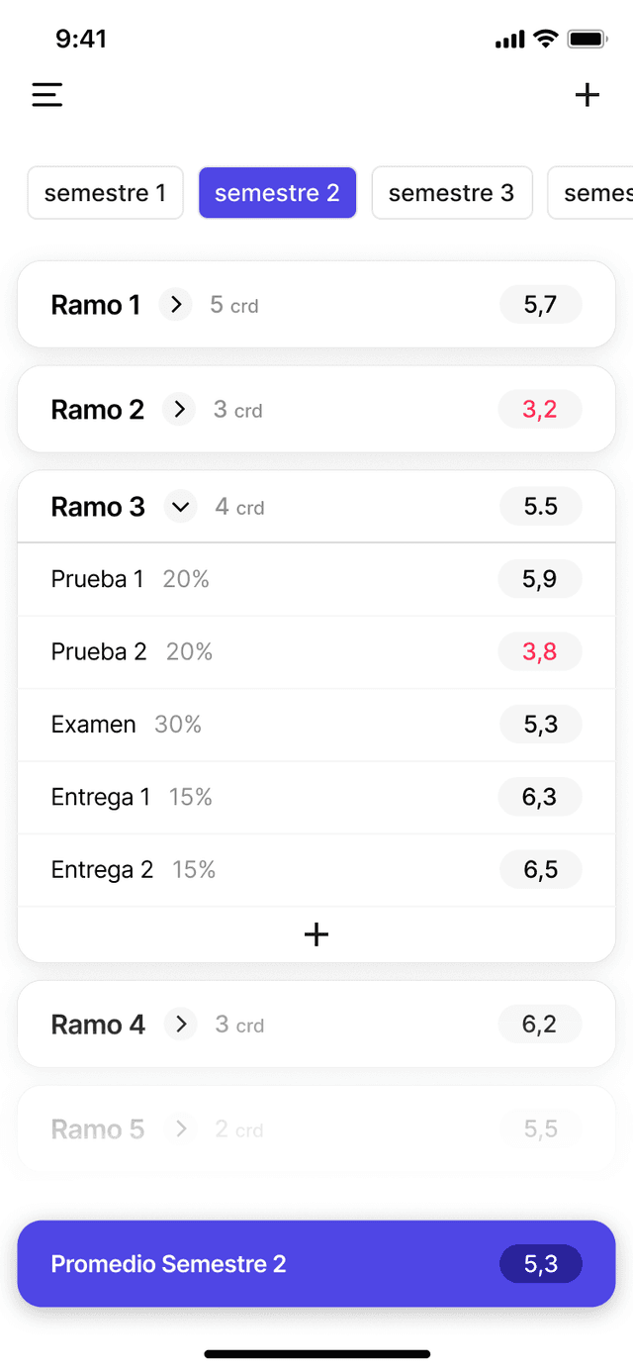Open the hamburger menu
The height and width of the screenshot is (1372, 633).
(46, 94)
